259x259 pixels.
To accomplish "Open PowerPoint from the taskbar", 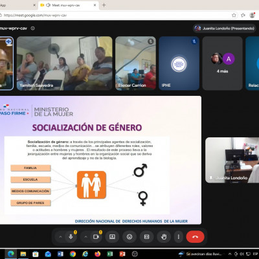I will click(x=122, y=254).
